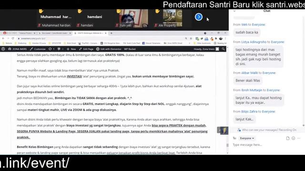Open the WP Rocket menu
305x171 pixels.
[x=130, y=49]
